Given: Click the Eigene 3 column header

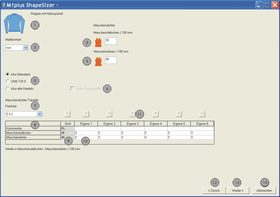Looking at the screenshot, I should [133, 123].
